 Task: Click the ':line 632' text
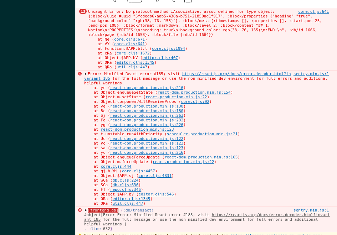click(x=101, y=229)
